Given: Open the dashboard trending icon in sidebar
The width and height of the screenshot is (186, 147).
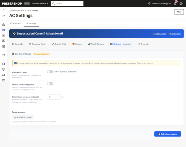Looking at the screenshot, I should tap(3, 16).
